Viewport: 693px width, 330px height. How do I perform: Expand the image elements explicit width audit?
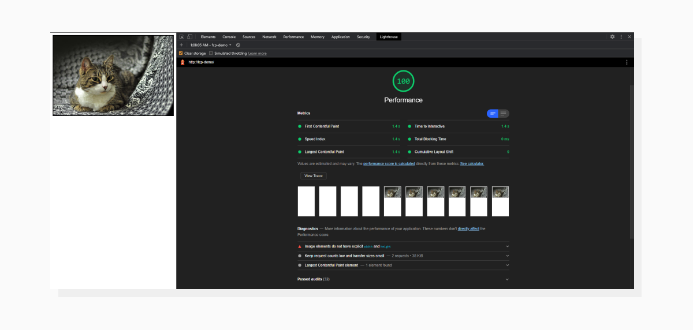click(x=403, y=246)
